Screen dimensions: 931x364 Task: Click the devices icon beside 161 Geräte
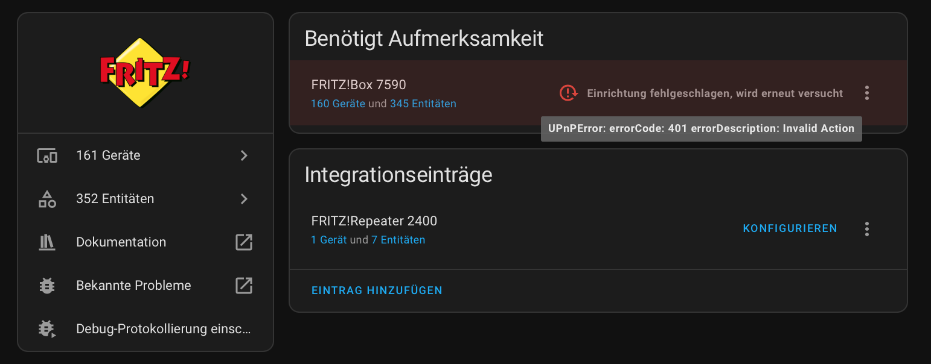47,155
